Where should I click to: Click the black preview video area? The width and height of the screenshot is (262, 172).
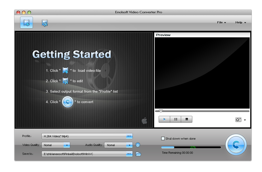pos(202,73)
